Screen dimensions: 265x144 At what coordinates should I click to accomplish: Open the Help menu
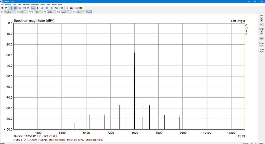pyautogui.click(x=60, y=5)
